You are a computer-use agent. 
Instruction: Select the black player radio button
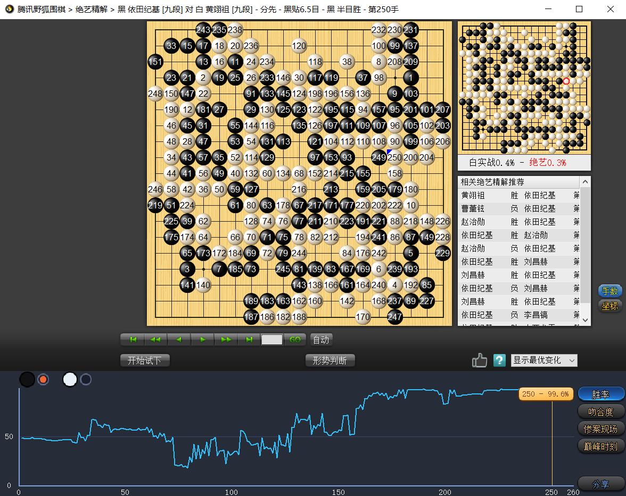[x=43, y=379]
